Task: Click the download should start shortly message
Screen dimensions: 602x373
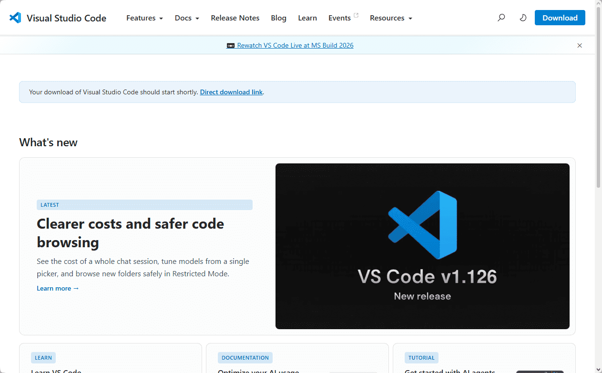Action: point(113,92)
